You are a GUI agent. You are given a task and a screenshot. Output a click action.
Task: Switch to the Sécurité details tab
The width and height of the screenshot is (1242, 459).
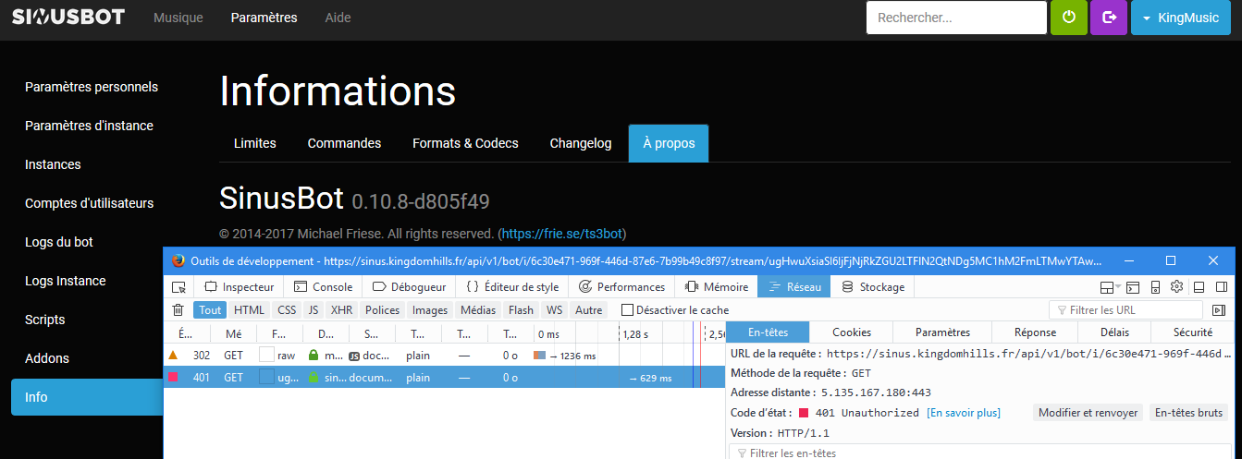click(x=1192, y=332)
